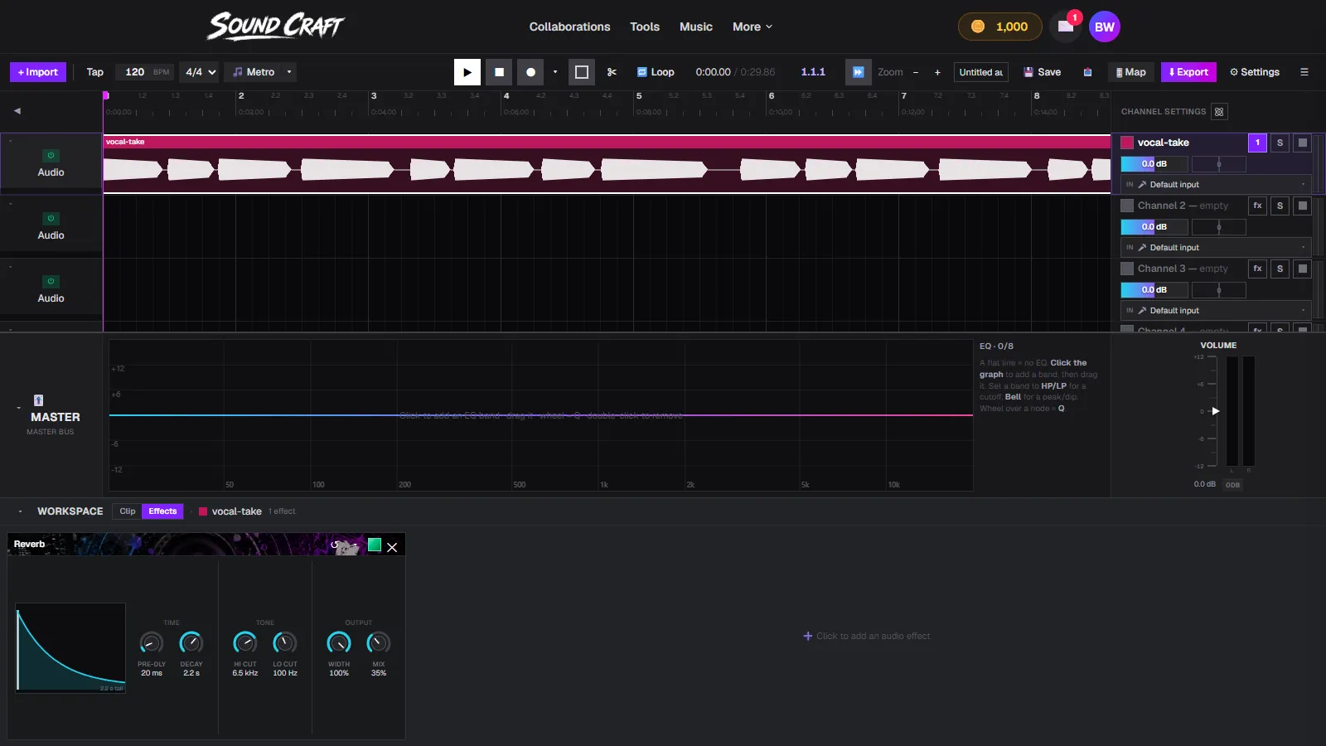Open the Map view
1326x746 pixels.
click(1131, 72)
